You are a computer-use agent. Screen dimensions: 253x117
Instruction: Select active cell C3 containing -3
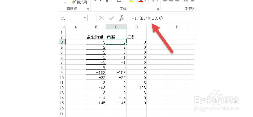(116, 42)
